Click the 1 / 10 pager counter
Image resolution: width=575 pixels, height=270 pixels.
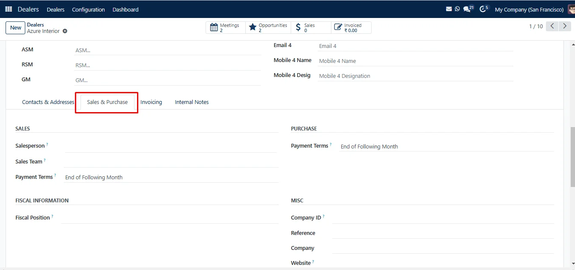(x=536, y=27)
